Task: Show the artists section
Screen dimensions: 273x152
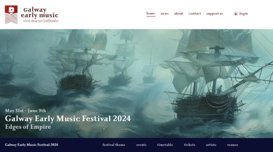Action: pyautogui.click(x=211, y=145)
